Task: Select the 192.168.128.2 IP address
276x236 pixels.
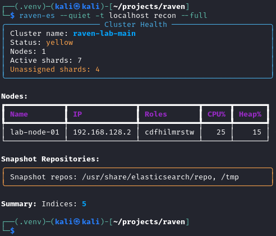Action: point(102,132)
